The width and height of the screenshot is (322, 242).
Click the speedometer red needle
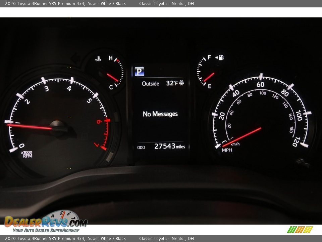pos(242,136)
